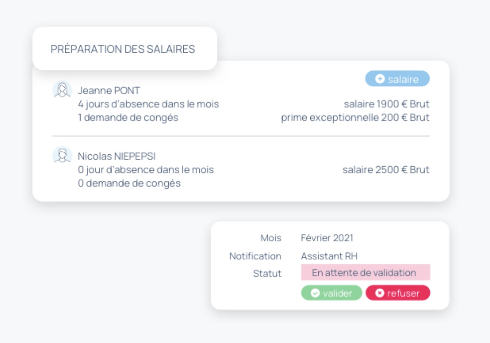Image resolution: width=490 pixels, height=343 pixels.
Task: Select the Février 2021 month value
Action: click(327, 238)
